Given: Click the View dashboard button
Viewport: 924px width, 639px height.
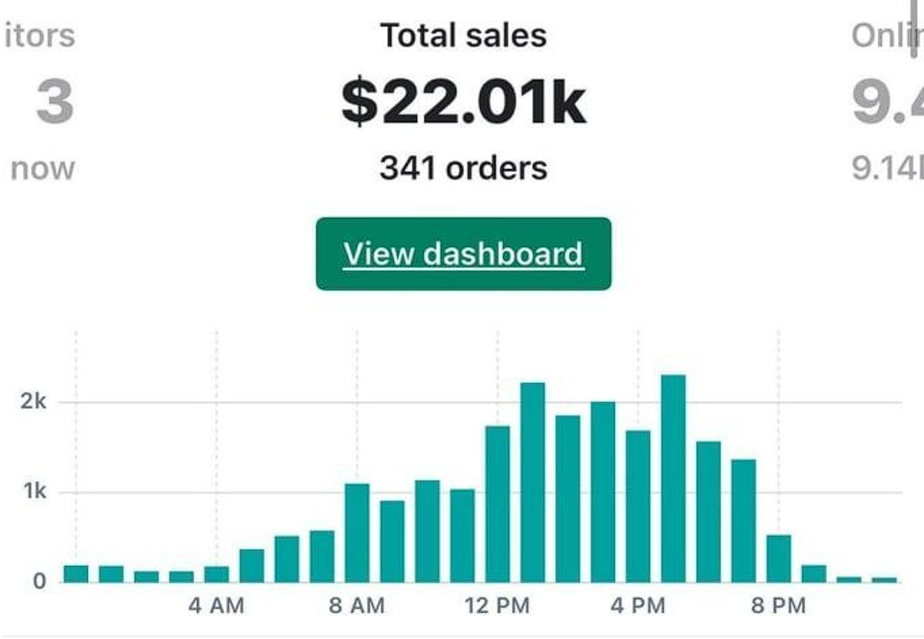Looking at the screenshot, I should point(463,254).
